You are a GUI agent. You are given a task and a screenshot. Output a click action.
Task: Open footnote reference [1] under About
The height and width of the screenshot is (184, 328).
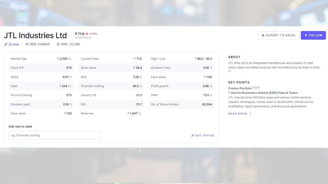230,71
